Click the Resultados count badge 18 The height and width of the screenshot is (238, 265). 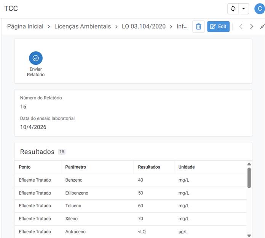62,152
